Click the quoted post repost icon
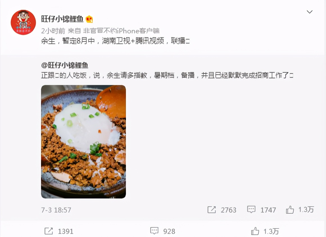This screenshot has height=237, width=326. pos(212,210)
